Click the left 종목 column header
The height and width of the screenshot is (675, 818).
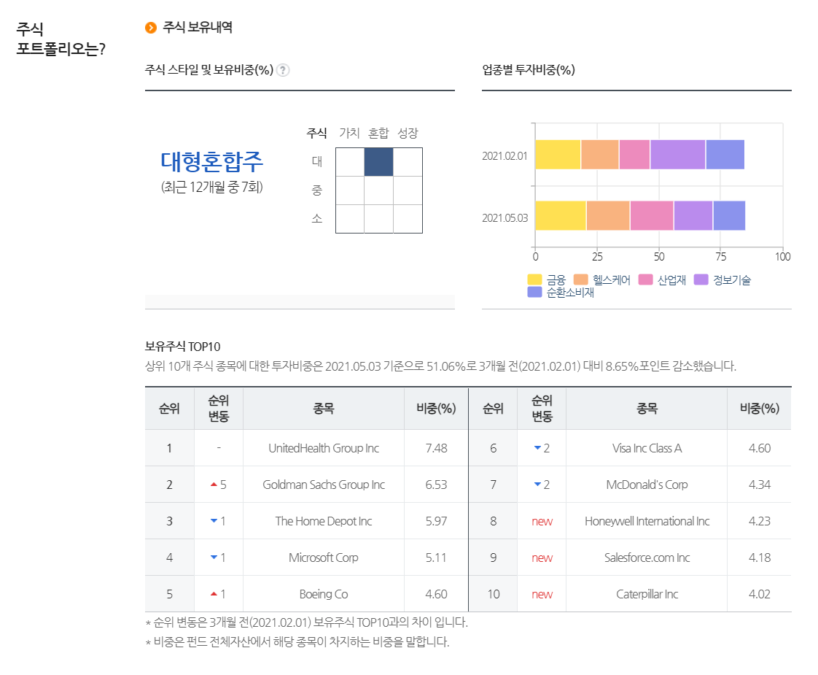point(324,409)
